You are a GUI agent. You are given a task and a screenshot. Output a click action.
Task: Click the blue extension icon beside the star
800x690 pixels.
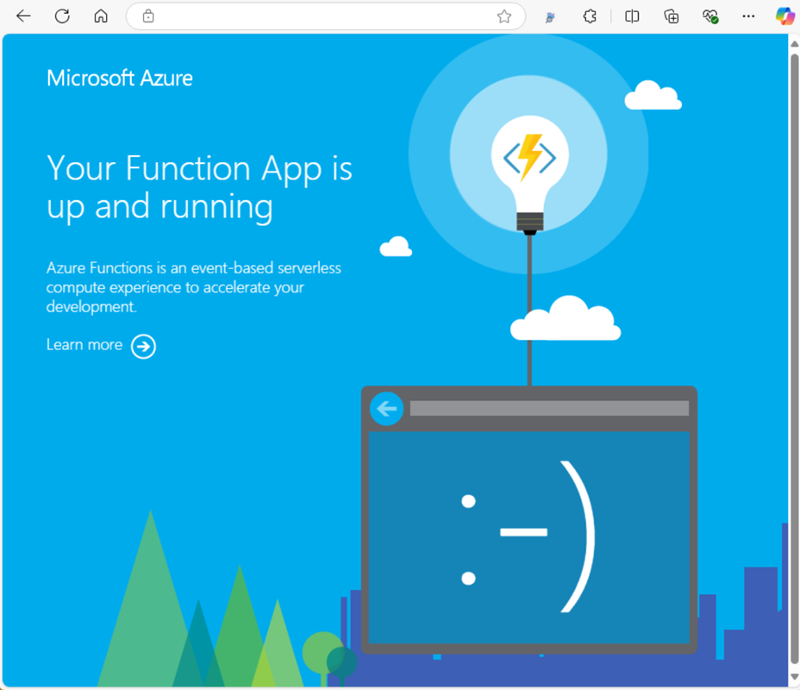point(549,16)
